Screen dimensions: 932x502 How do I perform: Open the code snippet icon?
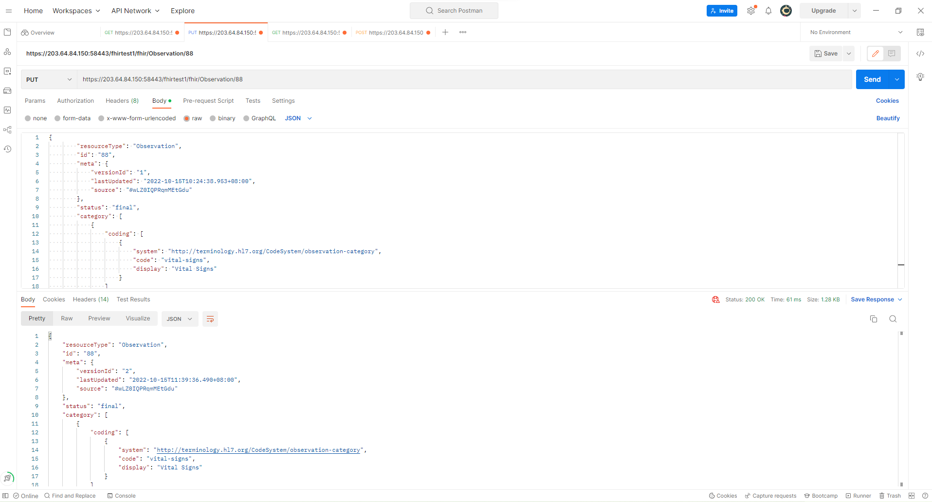920,54
